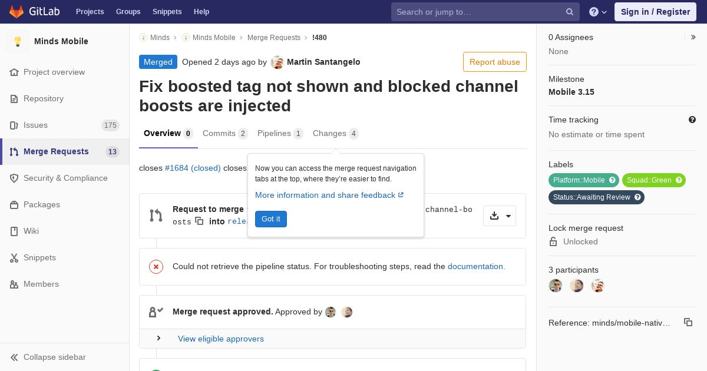Click the third participant avatar
Screen dimensions: 707x371
click(x=598, y=286)
